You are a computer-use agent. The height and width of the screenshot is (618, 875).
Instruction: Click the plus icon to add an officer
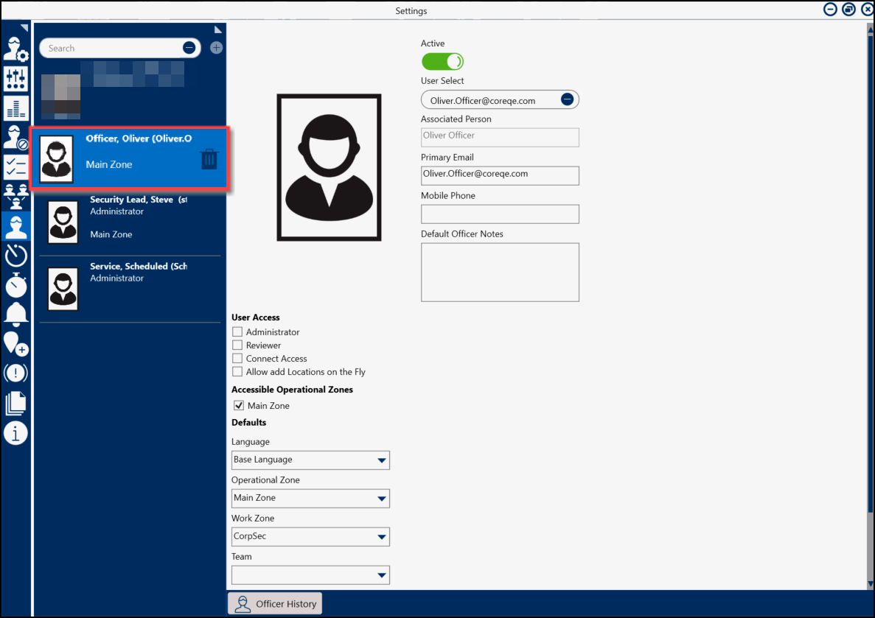click(216, 48)
